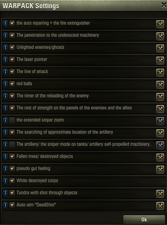Click info icon for The line of attack
This screenshot has height=225, width=167.
click(5, 71)
